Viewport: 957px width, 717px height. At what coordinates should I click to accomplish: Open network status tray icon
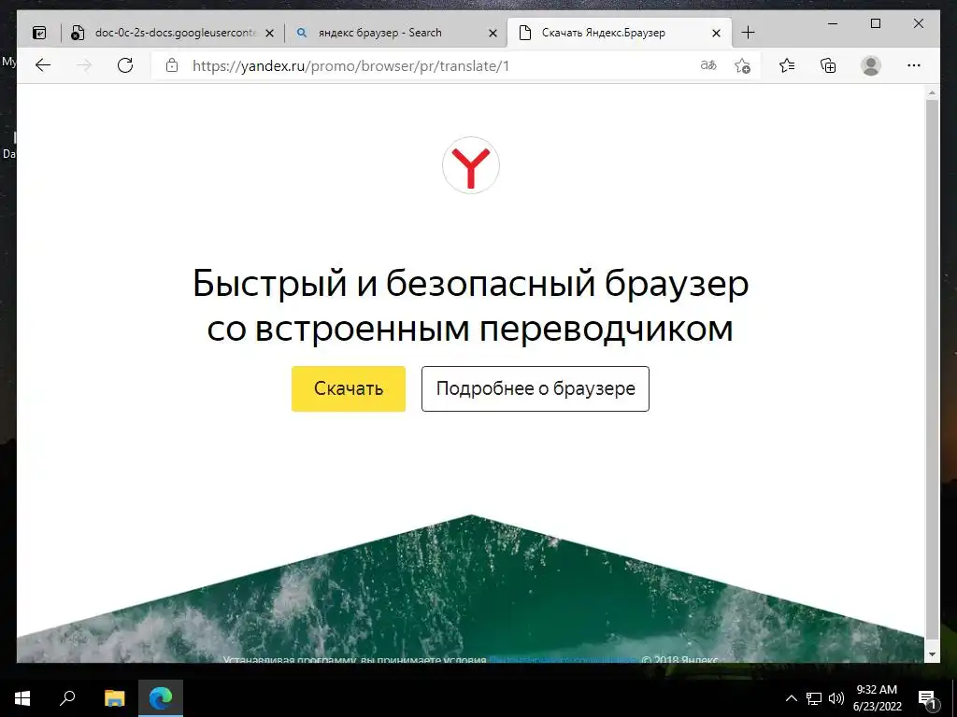point(814,698)
